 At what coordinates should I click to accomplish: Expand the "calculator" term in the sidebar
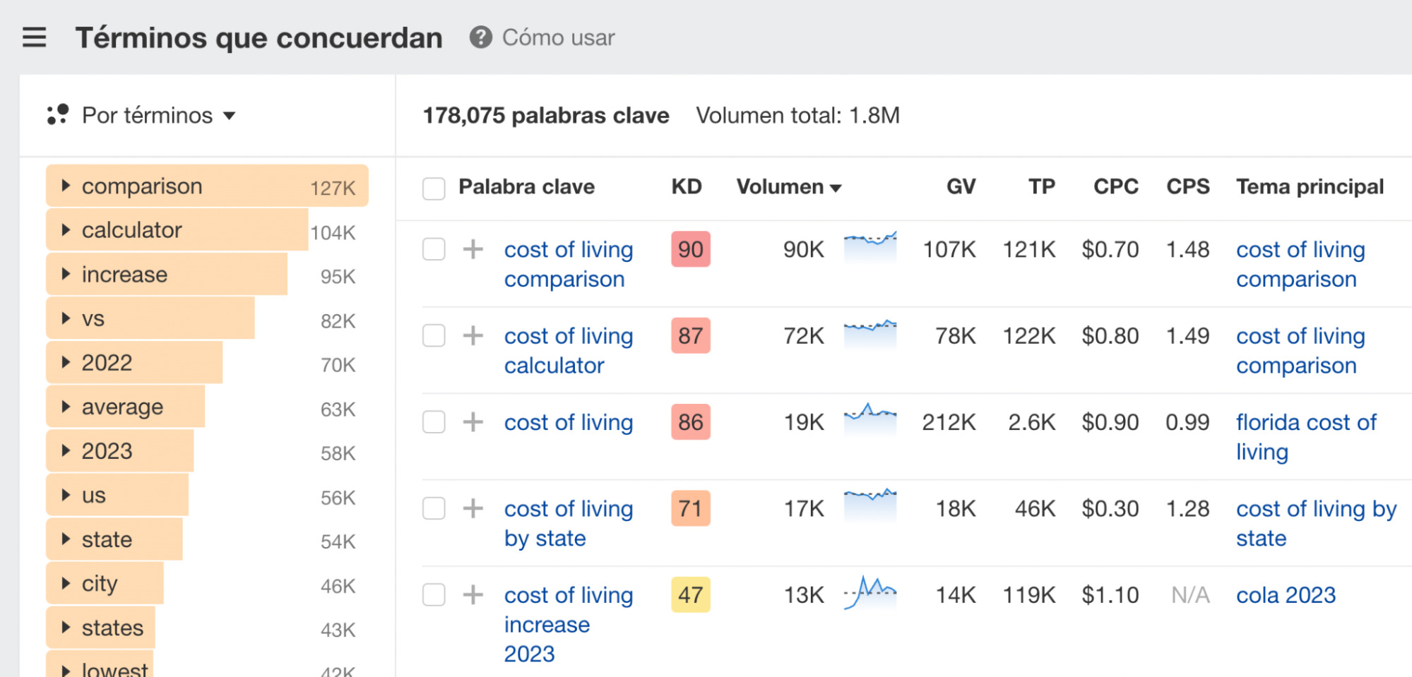(65, 229)
